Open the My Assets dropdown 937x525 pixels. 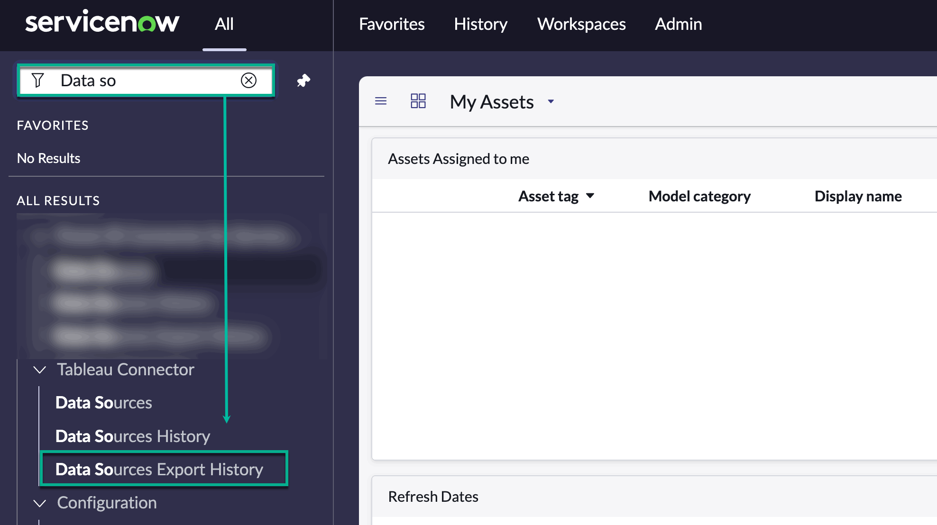[x=551, y=102]
